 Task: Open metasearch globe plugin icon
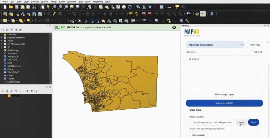click(188, 14)
